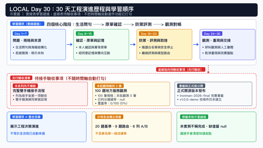263x148 pixels.
Task: Click the heading "待接手驗收事項（不隨時間軸自動打勾）"
Action: pos(71,78)
